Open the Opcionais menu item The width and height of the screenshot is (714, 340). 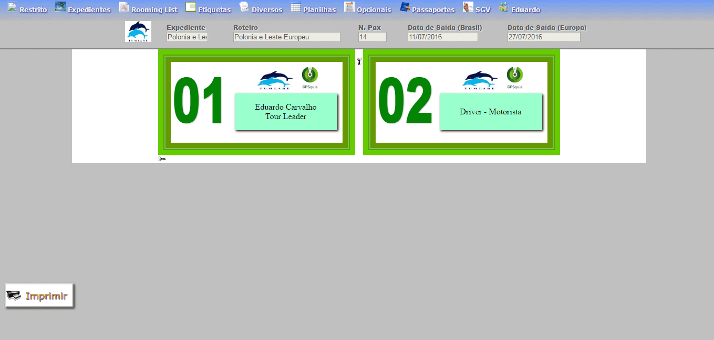(374, 9)
